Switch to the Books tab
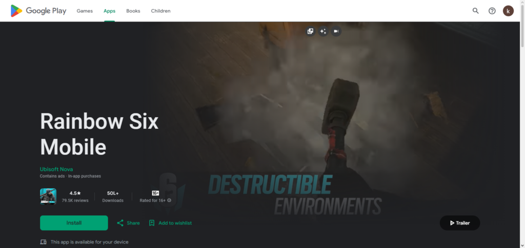The image size is (525, 248). click(133, 11)
